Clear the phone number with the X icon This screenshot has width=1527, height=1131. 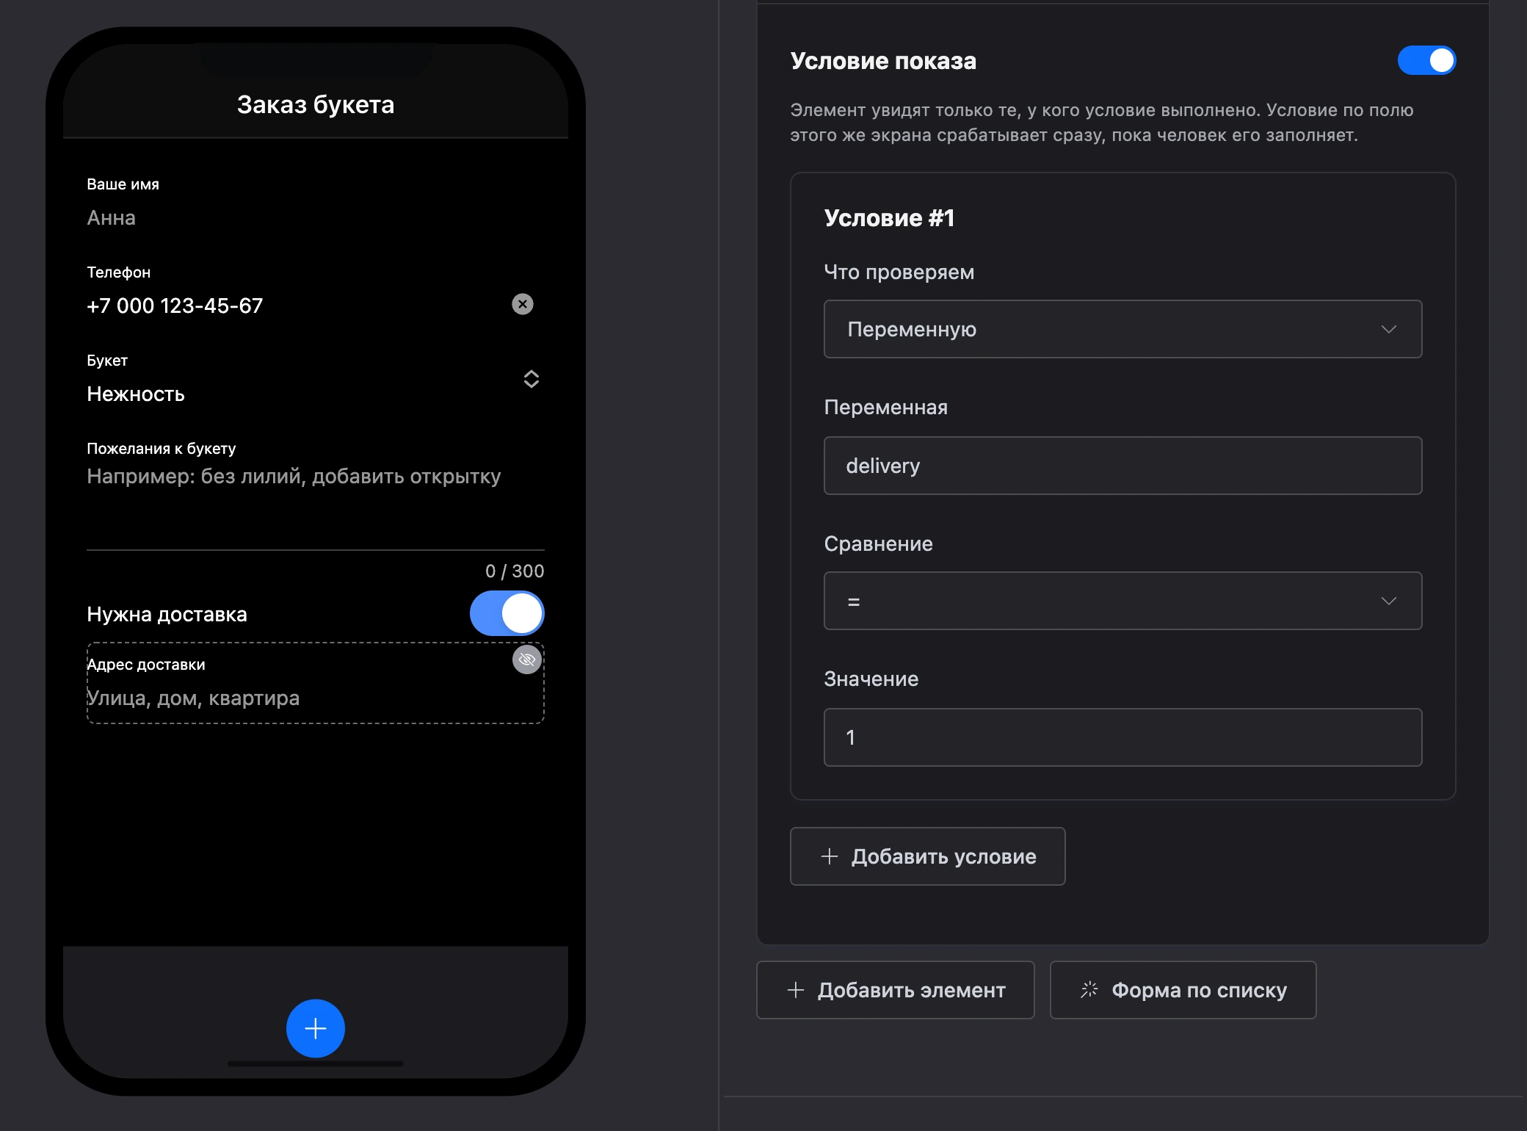coord(523,304)
